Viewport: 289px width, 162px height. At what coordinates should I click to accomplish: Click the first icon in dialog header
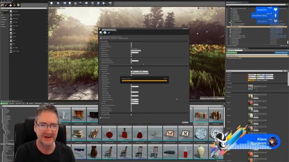[101, 33]
